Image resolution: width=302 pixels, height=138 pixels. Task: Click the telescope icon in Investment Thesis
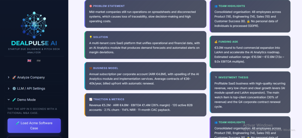tap(216, 77)
